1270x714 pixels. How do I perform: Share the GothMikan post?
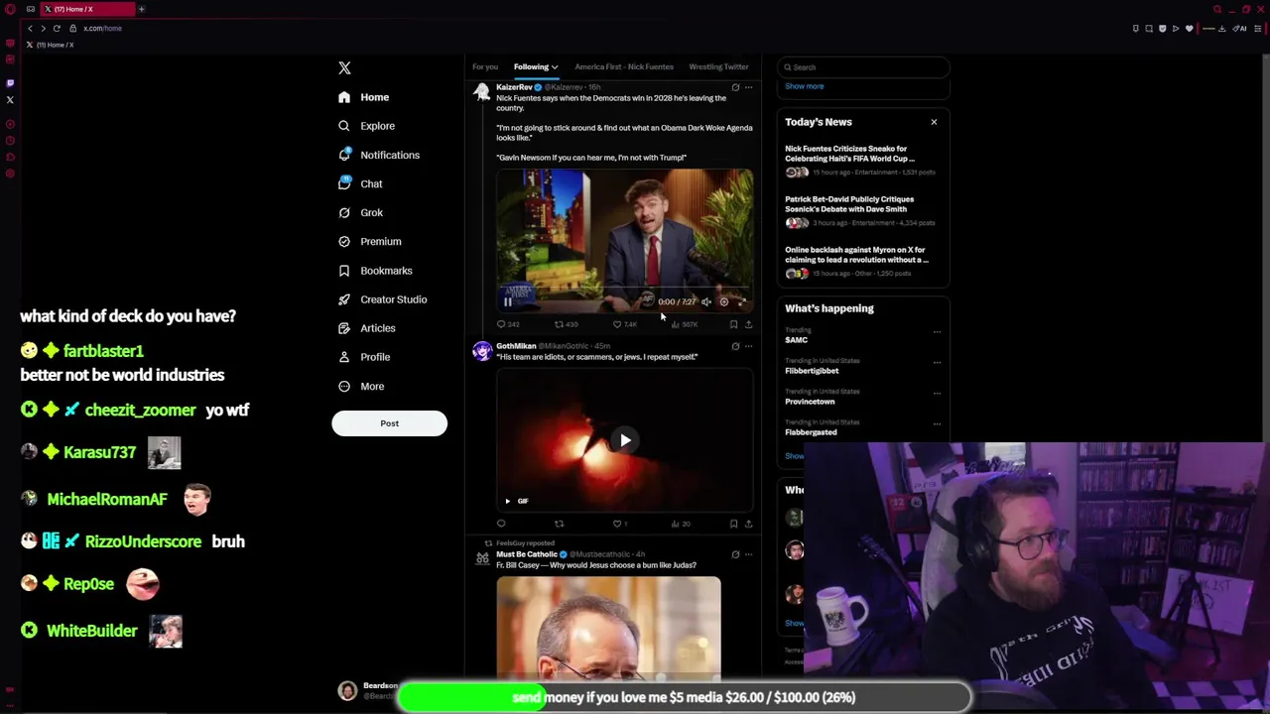click(x=748, y=524)
